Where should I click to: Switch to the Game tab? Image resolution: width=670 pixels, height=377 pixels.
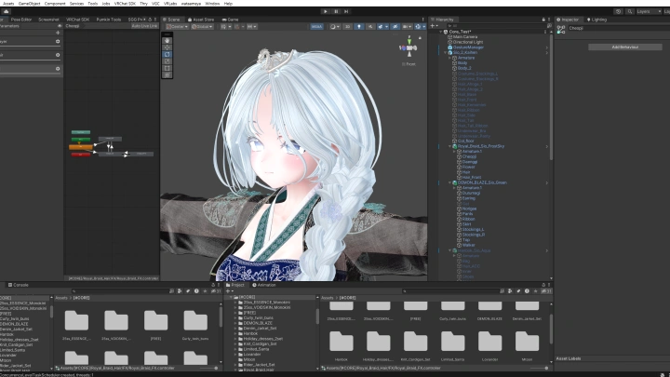tap(231, 20)
